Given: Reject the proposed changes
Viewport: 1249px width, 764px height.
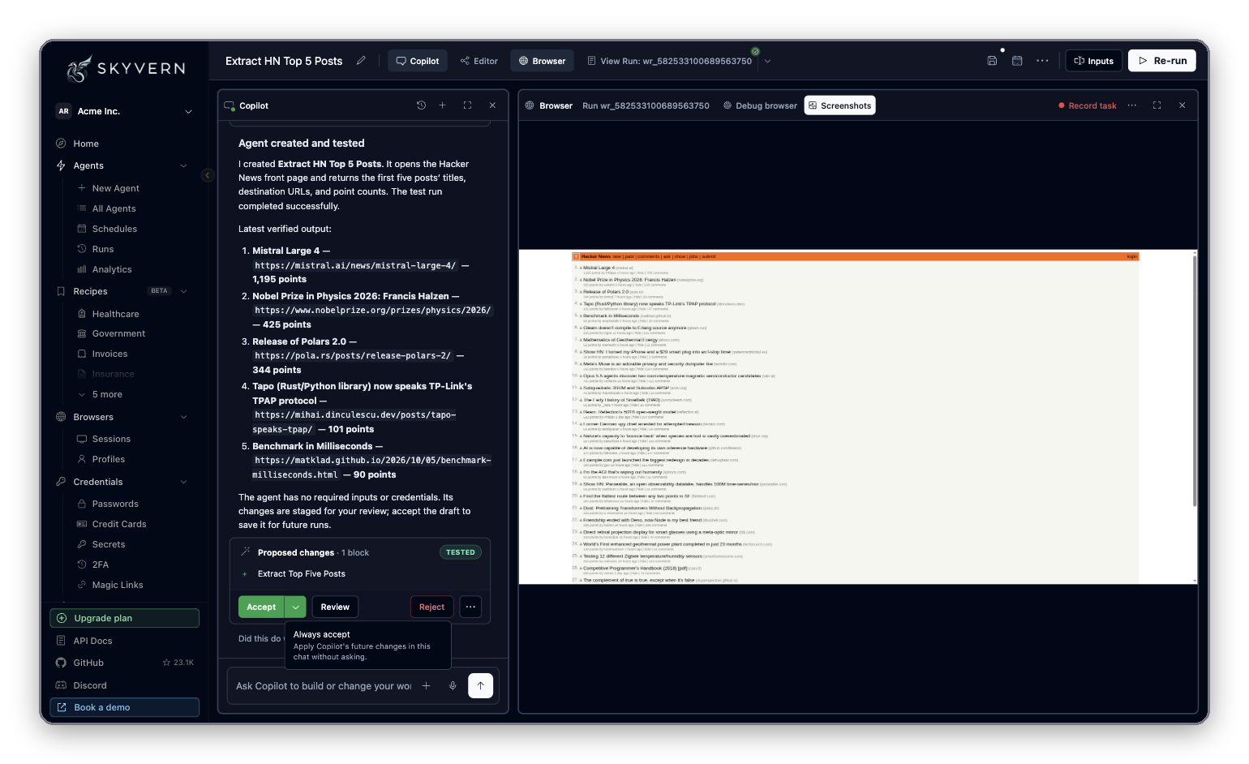Looking at the screenshot, I should [x=431, y=607].
